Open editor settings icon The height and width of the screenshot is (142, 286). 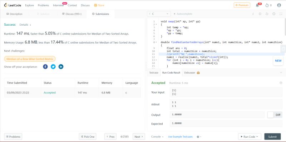coord(274,14)
